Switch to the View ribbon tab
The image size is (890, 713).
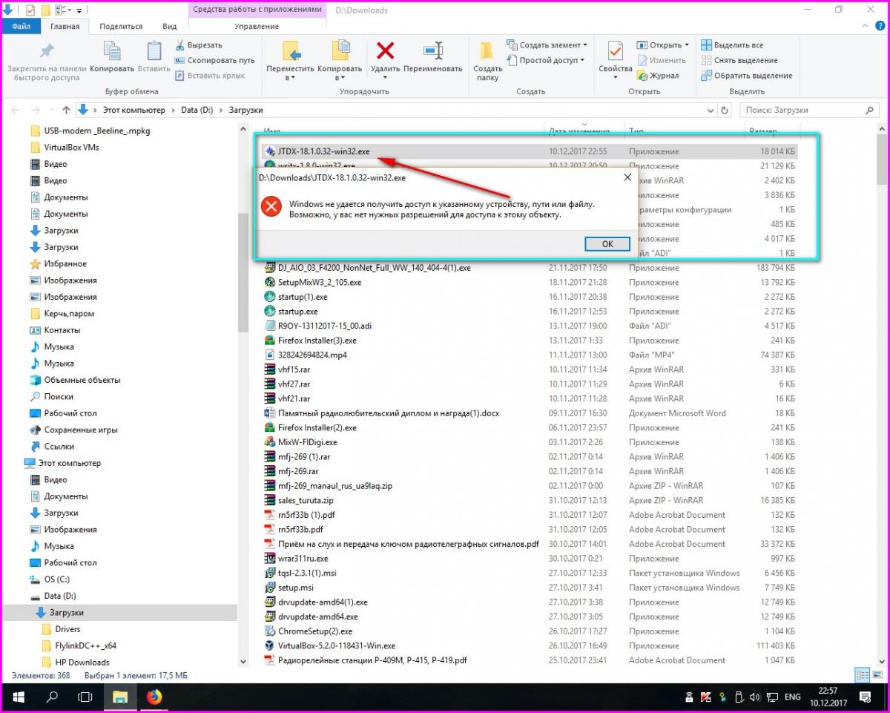point(170,27)
